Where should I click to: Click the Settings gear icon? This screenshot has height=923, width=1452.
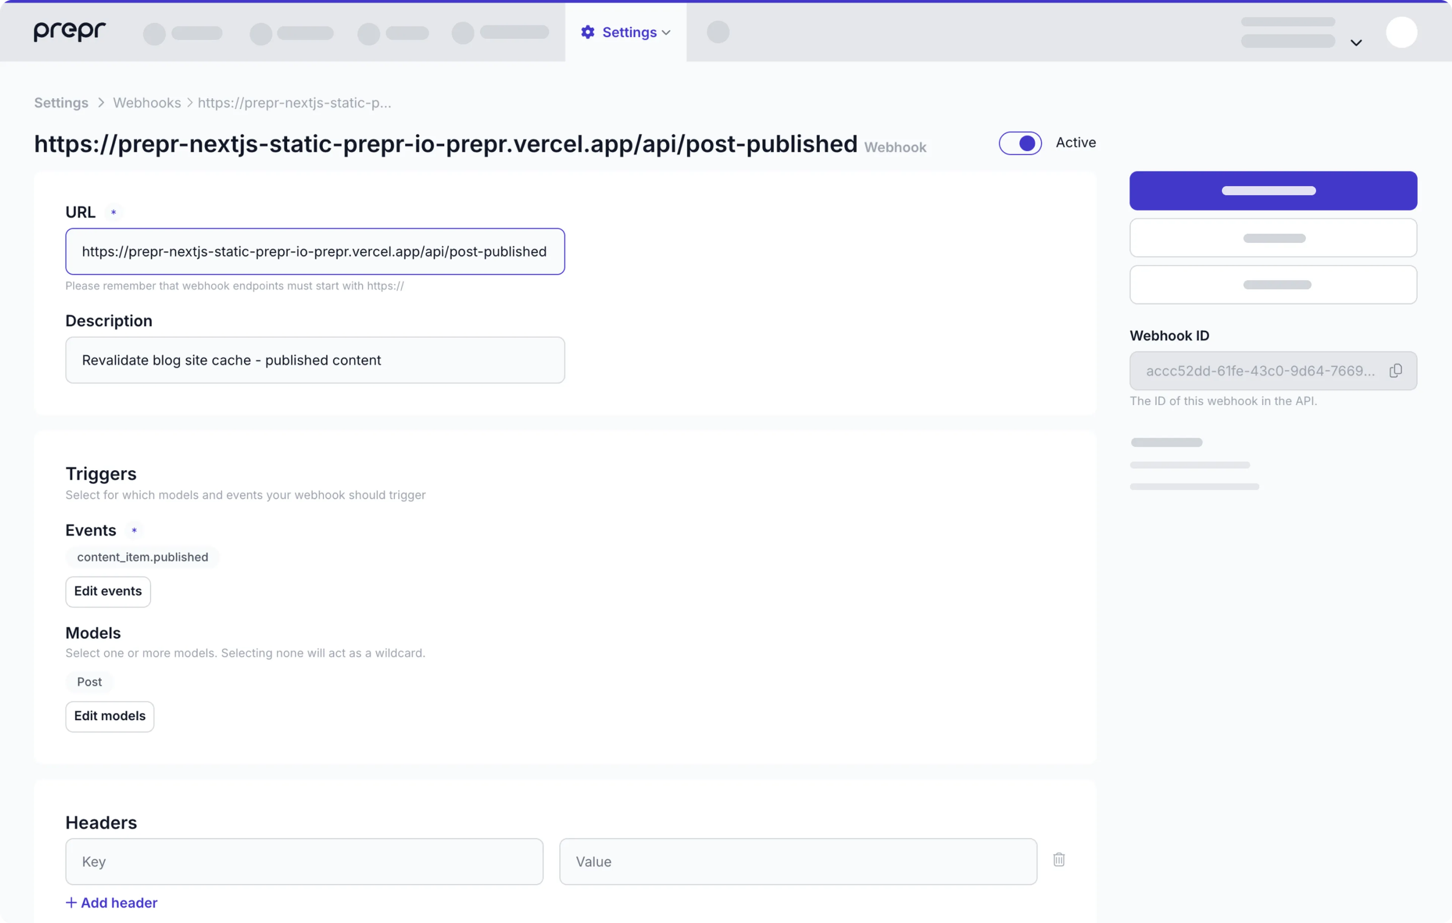pyautogui.click(x=587, y=32)
